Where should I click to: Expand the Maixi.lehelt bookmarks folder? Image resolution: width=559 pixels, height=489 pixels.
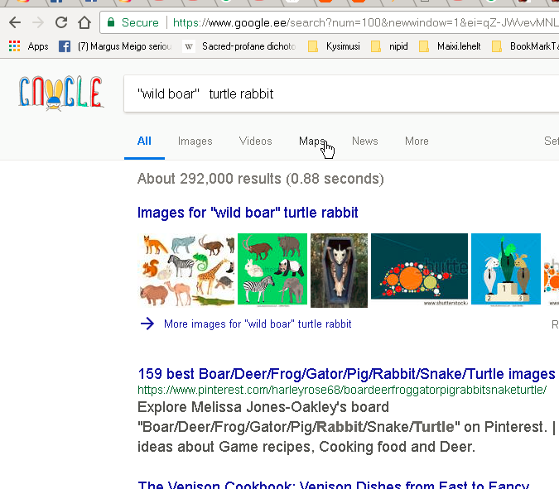[x=454, y=46]
